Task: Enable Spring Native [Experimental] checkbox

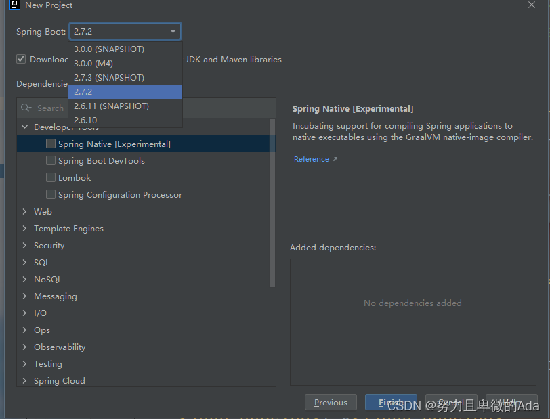Action: [51, 144]
